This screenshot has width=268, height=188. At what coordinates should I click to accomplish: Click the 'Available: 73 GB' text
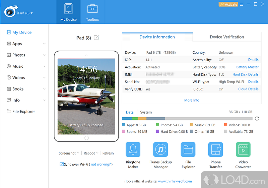point(241,132)
